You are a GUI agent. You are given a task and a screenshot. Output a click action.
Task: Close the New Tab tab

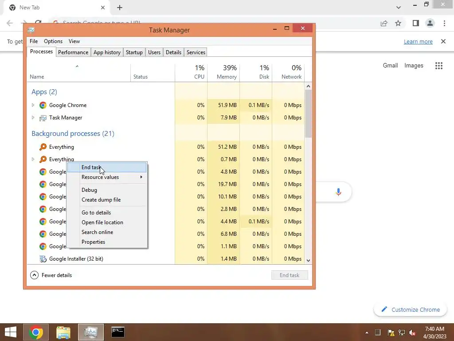(103, 8)
